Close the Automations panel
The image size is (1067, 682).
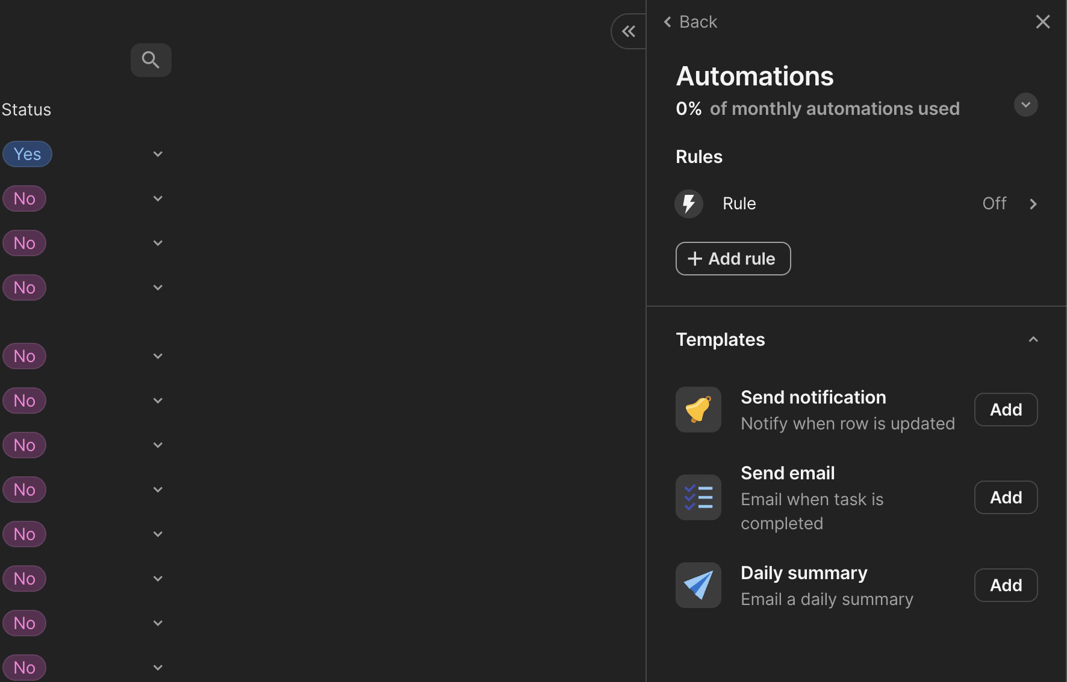1042,22
